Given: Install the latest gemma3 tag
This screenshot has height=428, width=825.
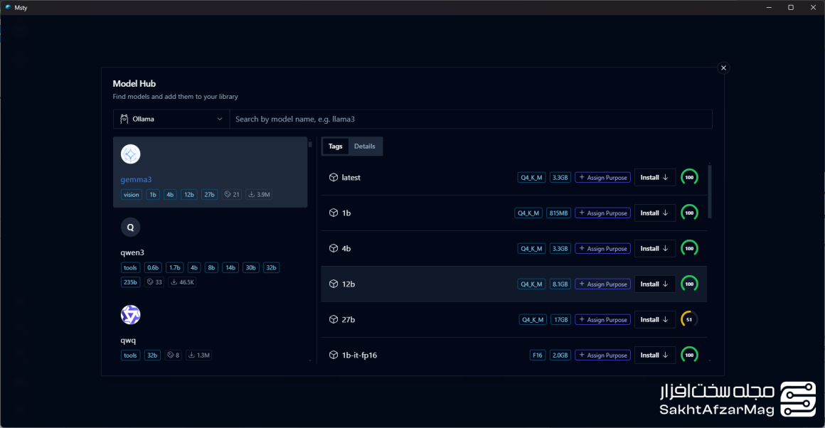Looking at the screenshot, I should click(x=654, y=178).
